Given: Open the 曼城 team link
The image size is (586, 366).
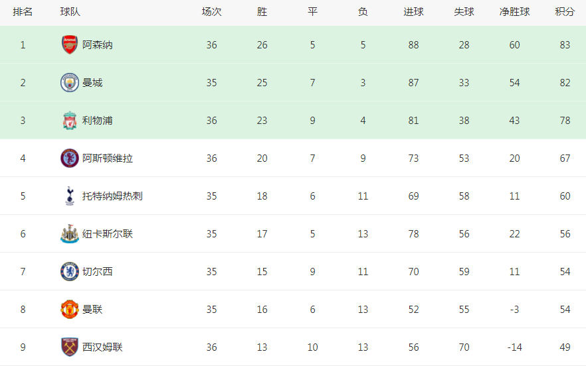Looking at the screenshot, I should point(92,82).
